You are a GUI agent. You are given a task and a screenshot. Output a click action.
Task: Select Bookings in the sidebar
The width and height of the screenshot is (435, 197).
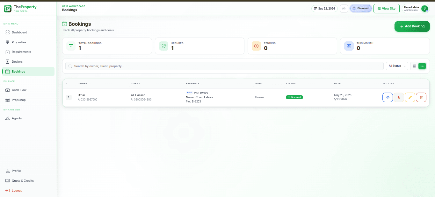(x=28, y=72)
